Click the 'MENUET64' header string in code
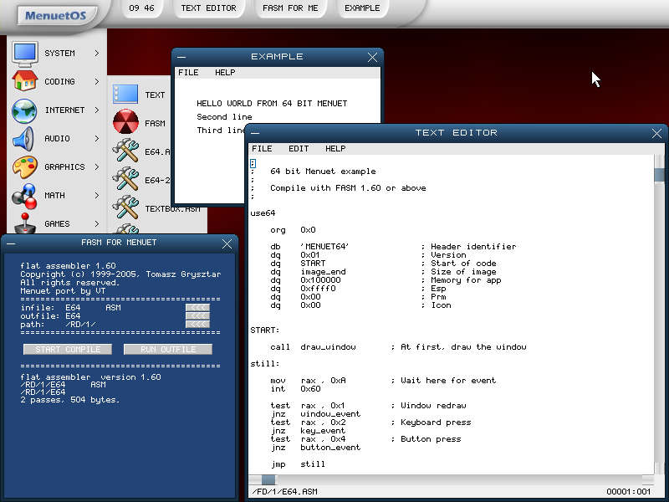669x502 pixels. click(x=324, y=247)
